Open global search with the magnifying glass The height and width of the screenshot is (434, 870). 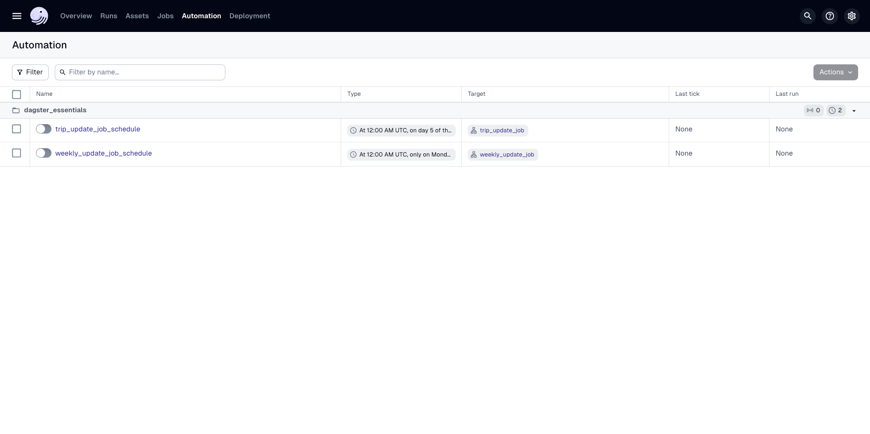[x=807, y=16]
